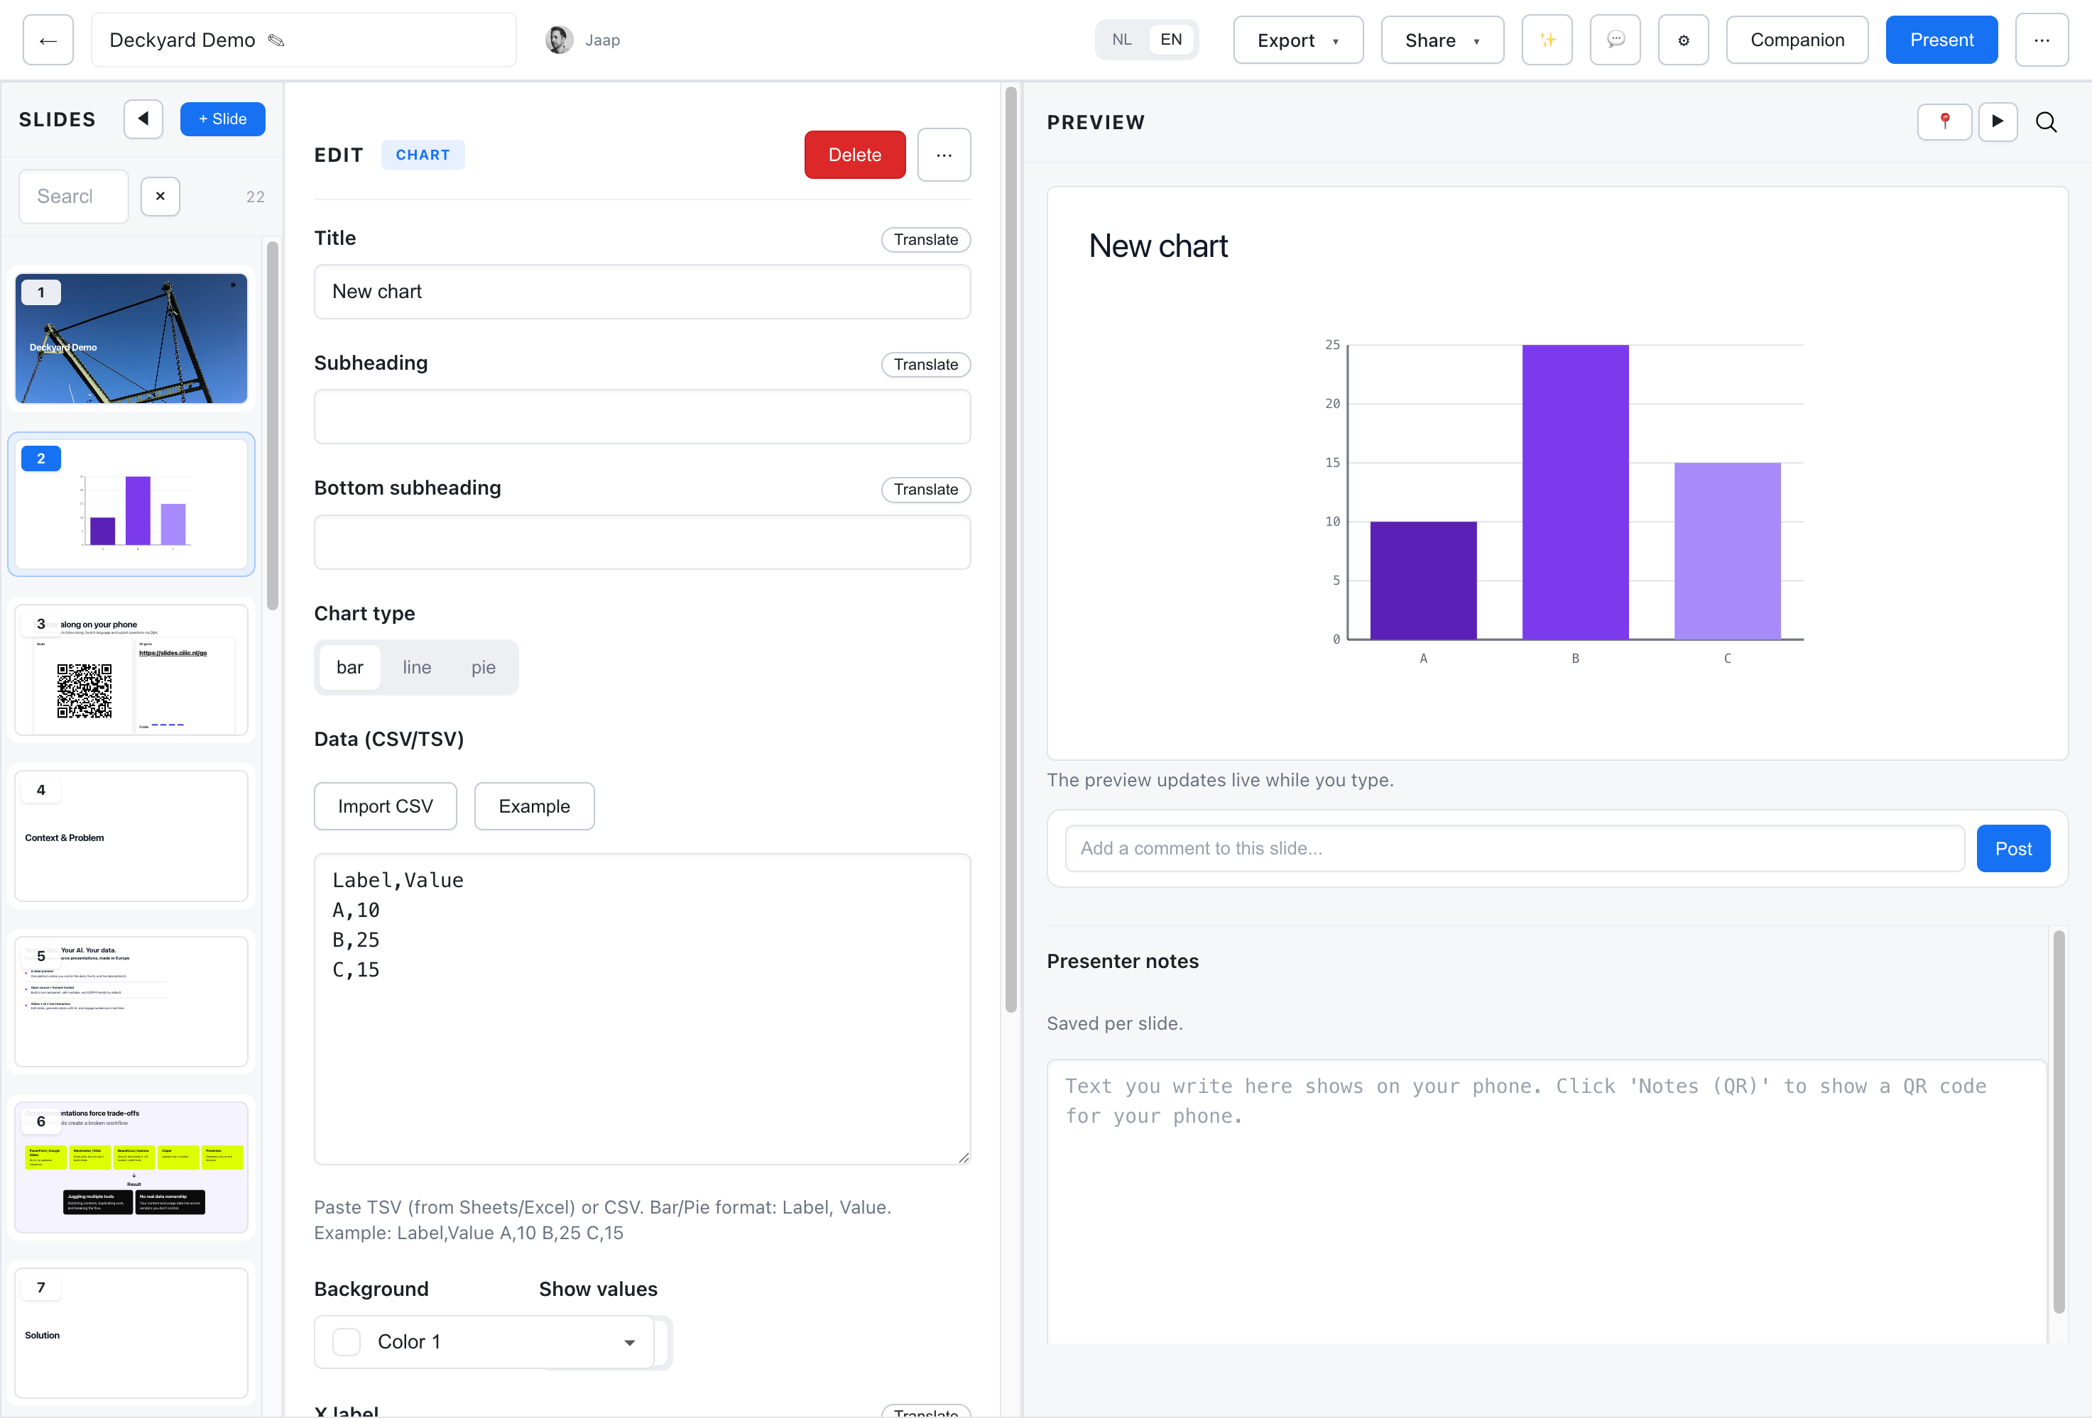Screen dimensions: 2092x1418
Task: Translate the Subheading field
Action: [925, 364]
